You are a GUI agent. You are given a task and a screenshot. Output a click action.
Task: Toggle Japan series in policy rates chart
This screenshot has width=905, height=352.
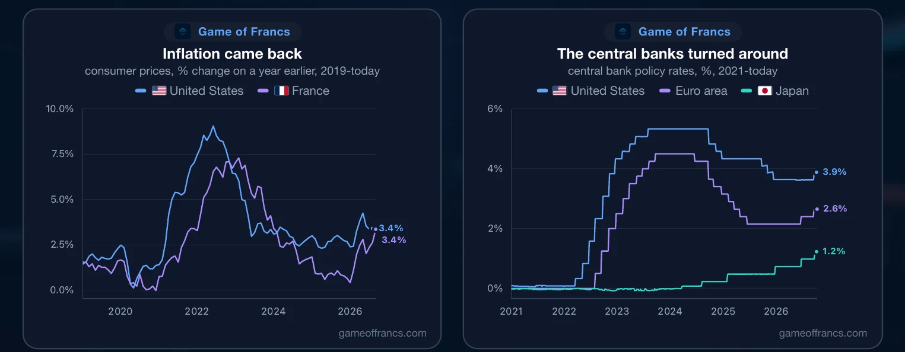(x=776, y=91)
